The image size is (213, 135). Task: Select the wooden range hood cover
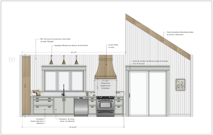pyautogui.click(x=105, y=67)
